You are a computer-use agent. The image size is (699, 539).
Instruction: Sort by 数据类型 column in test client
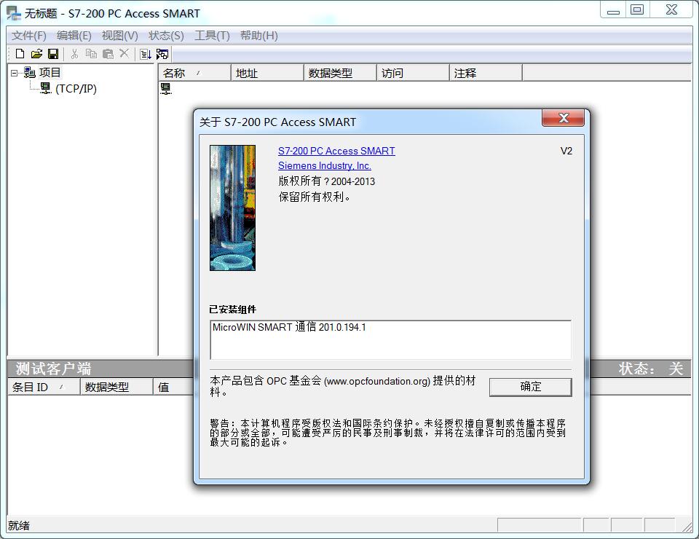point(116,387)
